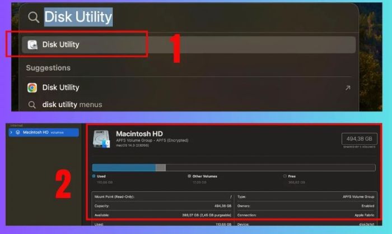This screenshot has width=392, height=234.
Task: Click the blue Used segment of storage bar
Action: point(124,168)
